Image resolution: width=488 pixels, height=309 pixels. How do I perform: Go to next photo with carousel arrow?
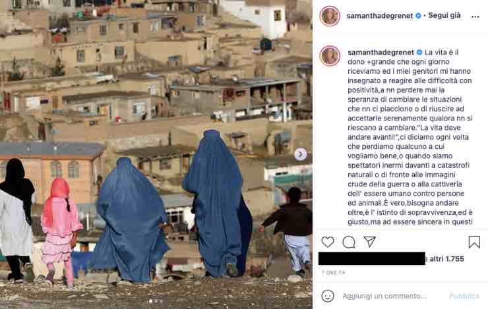click(300, 154)
